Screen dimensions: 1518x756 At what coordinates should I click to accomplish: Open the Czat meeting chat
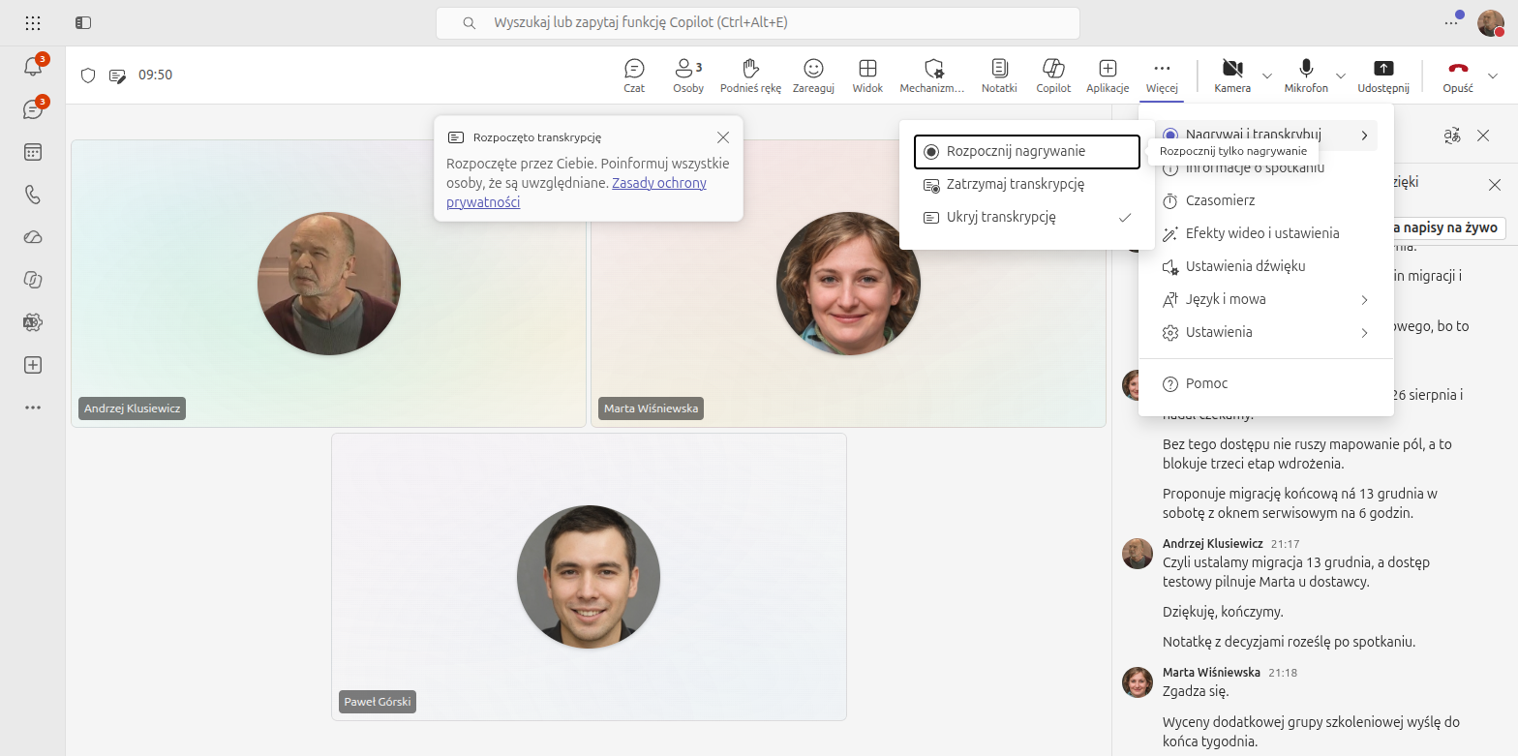point(634,76)
